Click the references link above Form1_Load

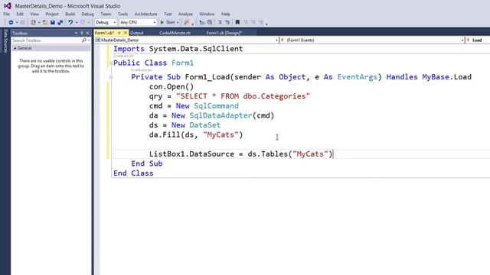click(141, 70)
